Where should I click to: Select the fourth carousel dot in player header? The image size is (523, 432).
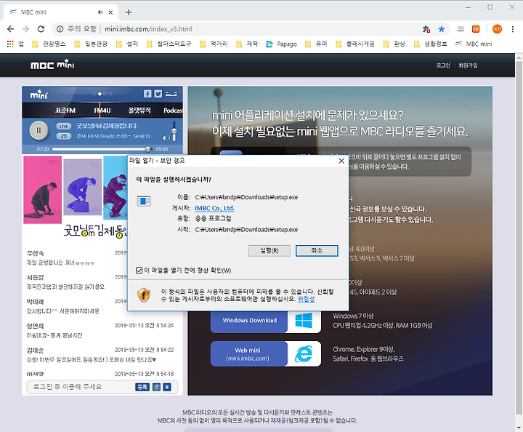(x=110, y=94)
